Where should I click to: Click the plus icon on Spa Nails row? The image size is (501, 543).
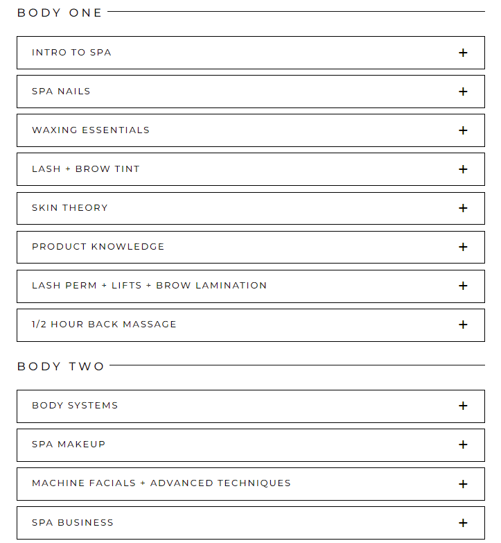[463, 92]
